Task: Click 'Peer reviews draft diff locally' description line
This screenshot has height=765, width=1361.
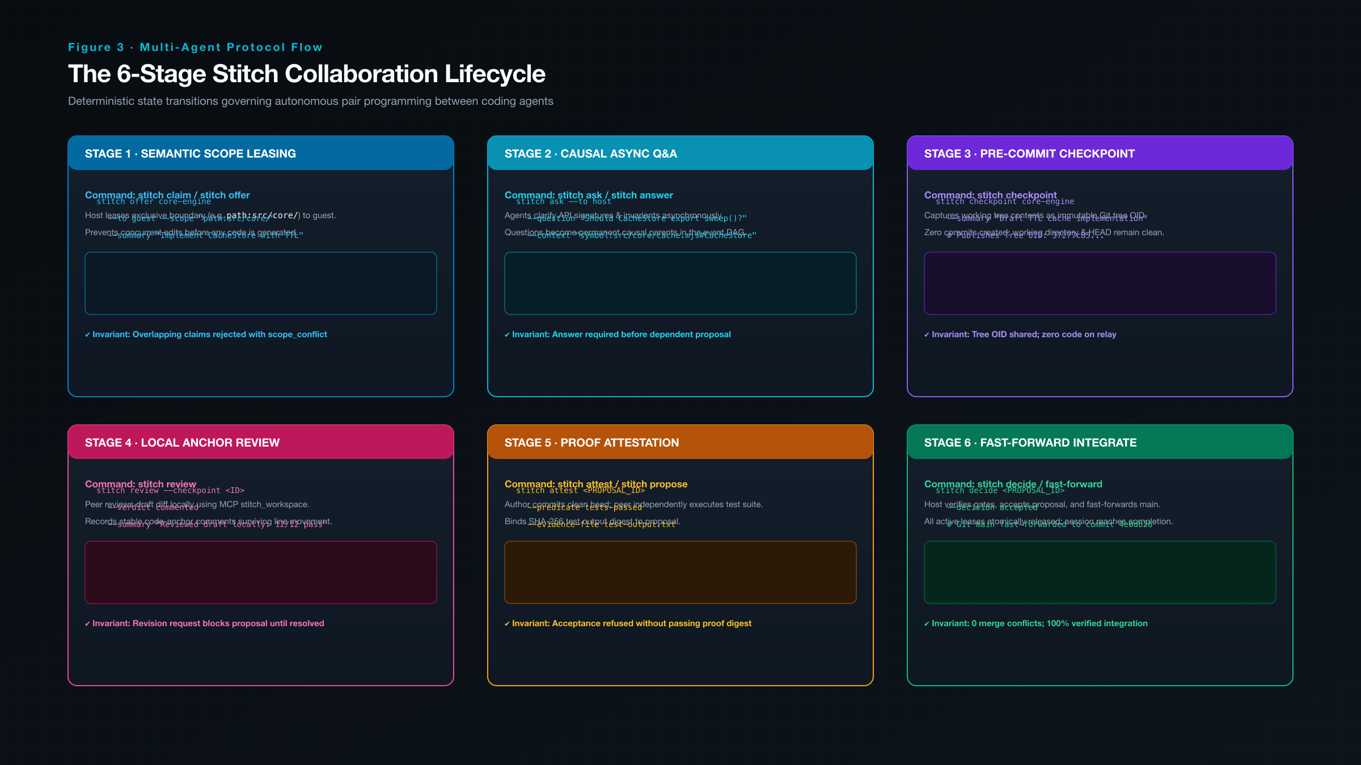Action: (x=197, y=504)
